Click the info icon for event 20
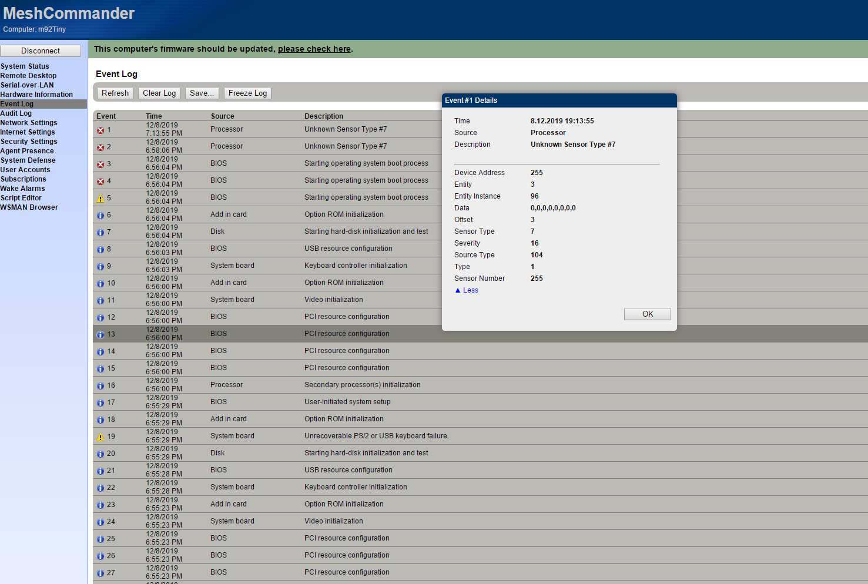This screenshot has height=584, width=868. click(x=100, y=454)
